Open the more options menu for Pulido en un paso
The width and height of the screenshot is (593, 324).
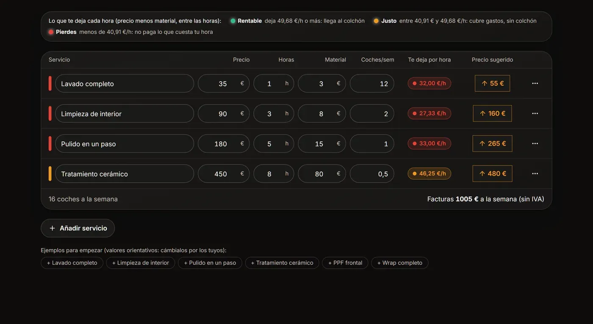point(535,143)
